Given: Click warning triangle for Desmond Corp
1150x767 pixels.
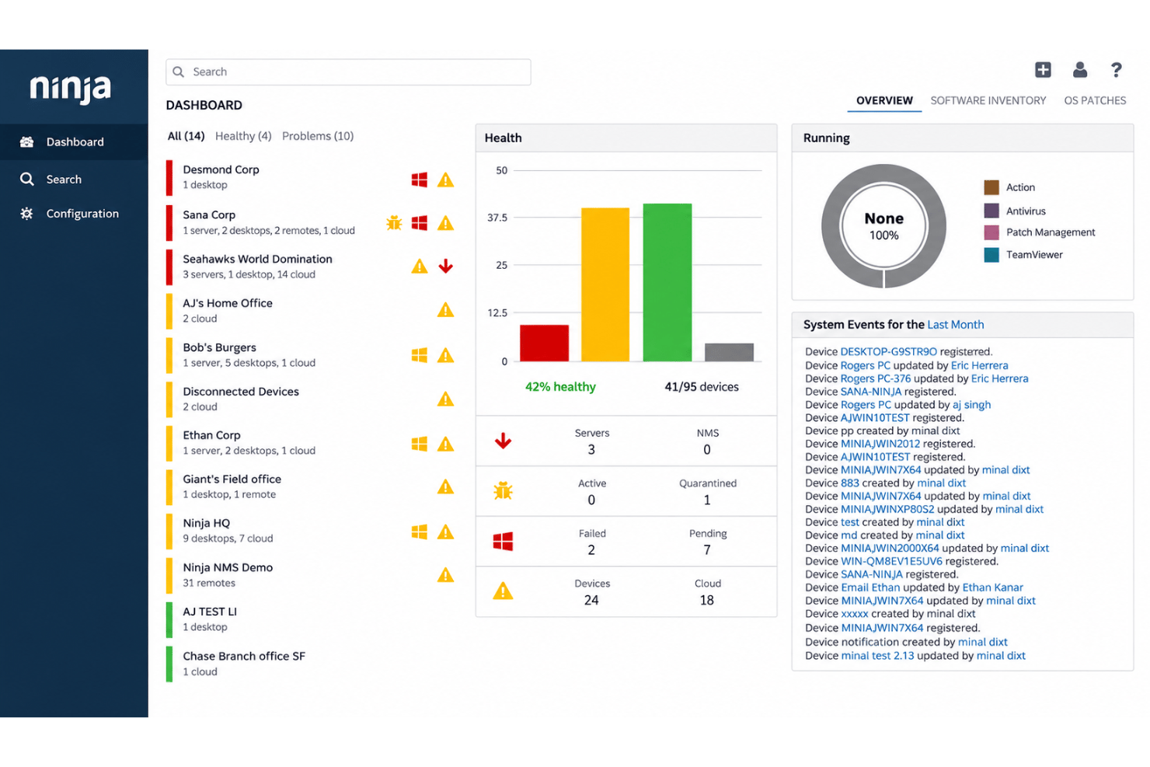Looking at the screenshot, I should 445,180.
